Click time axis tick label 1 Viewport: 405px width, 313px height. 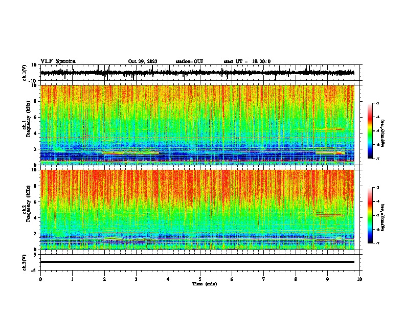[72, 279]
